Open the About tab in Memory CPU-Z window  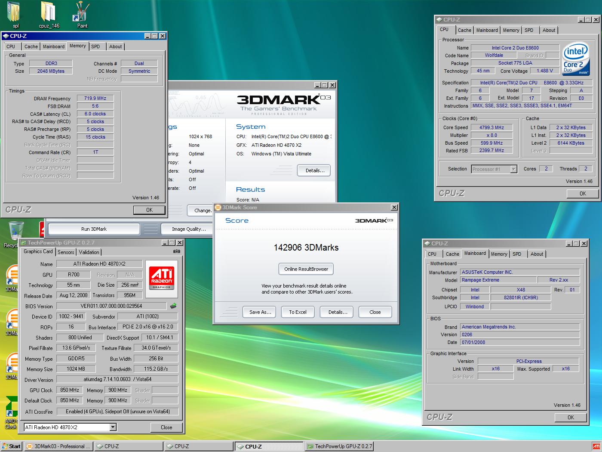(x=115, y=46)
